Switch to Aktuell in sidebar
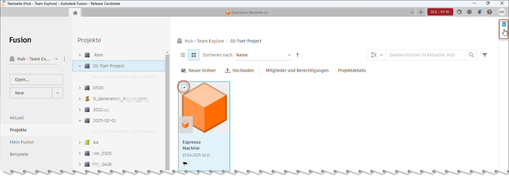The image size is (509, 184). (17, 118)
